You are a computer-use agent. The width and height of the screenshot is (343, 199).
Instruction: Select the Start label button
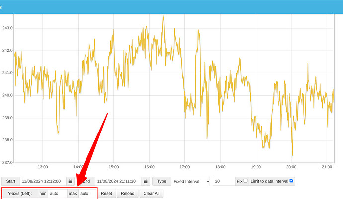click(x=11, y=181)
